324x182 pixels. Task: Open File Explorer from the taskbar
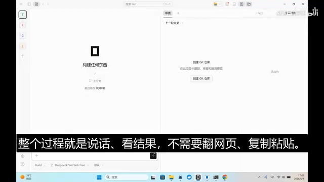171,177
